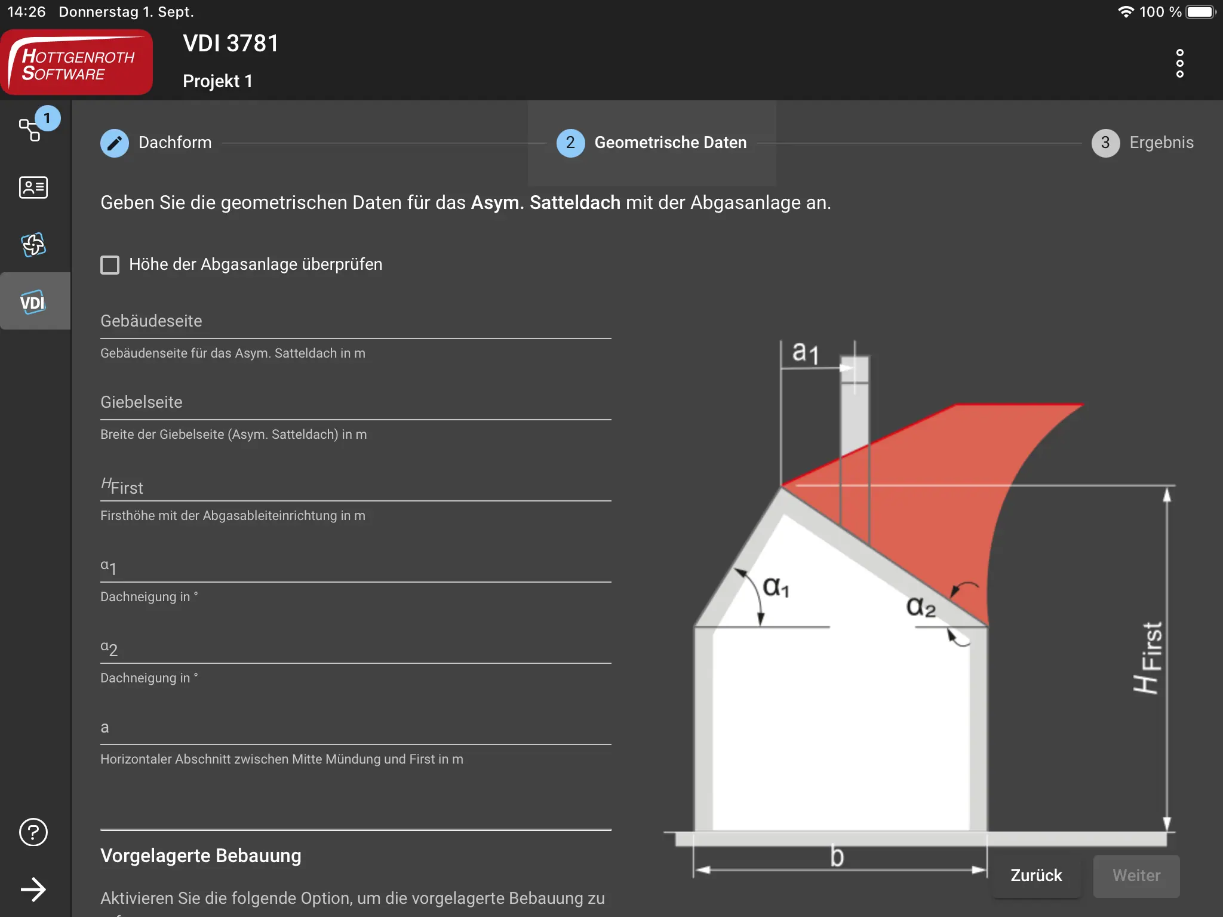Expand the sidebar with the arrow icon
The width and height of the screenshot is (1223, 917).
click(33, 890)
